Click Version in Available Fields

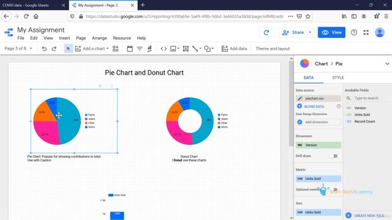click(360, 108)
